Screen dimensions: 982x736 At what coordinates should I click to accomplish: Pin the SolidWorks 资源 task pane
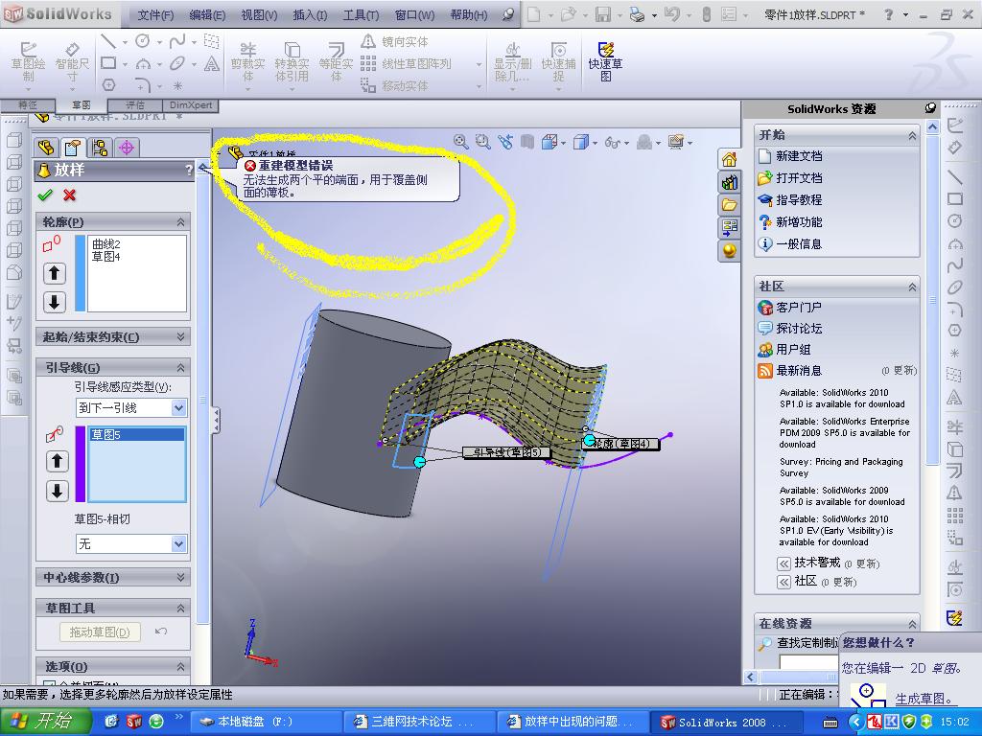pyautogui.click(x=930, y=108)
